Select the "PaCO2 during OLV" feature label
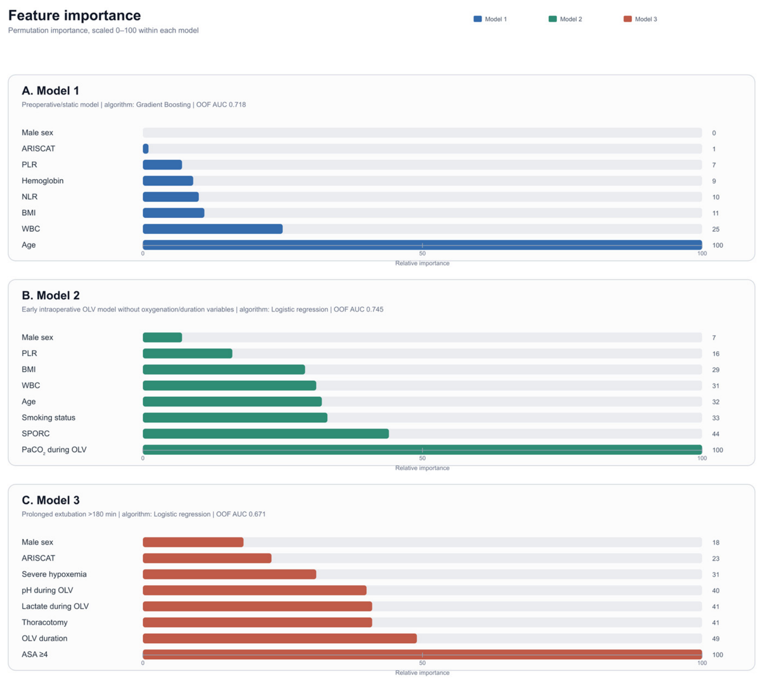 coord(54,450)
